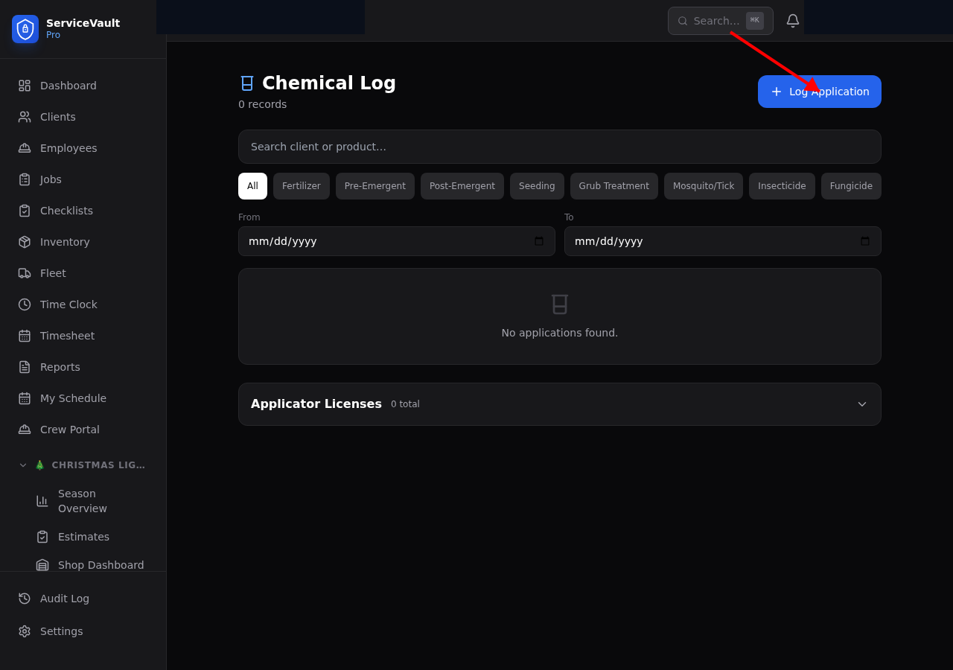Open Time Clock with the clock icon

(23, 304)
